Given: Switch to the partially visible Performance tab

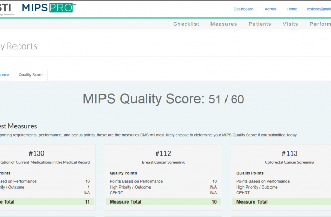Looking at the screenshot, I should point(5,75).
